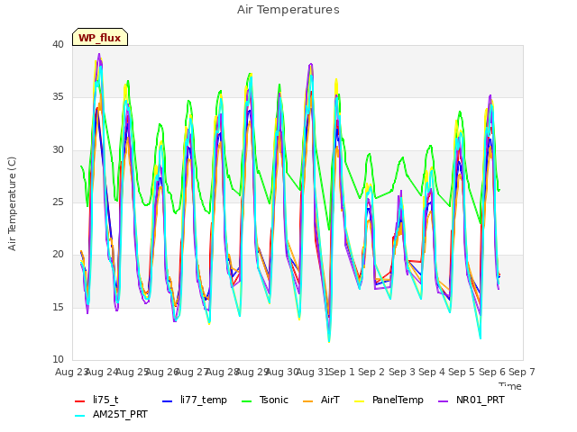Toggle the li75_t legend entry
Screen dimensions: 577x432
click(x=96, y=400)
